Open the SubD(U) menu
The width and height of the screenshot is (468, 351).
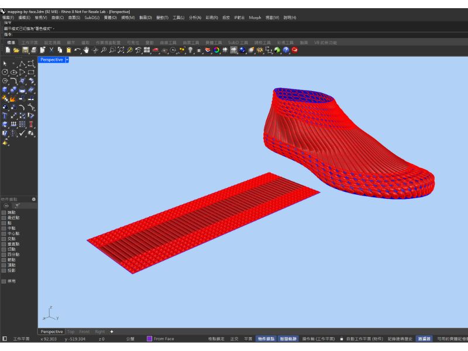pyautogui.click(x=92, y=18)
